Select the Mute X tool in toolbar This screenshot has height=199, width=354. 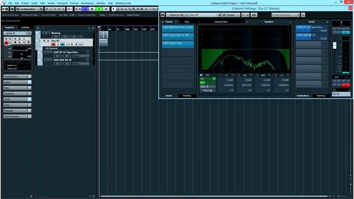(138, 9)
